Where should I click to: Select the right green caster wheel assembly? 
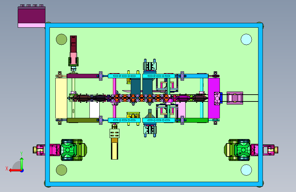coord(238,150)
